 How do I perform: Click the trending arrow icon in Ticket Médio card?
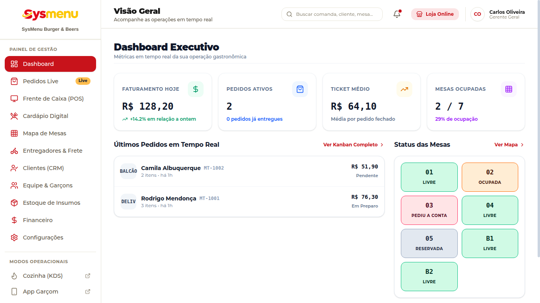click(x=404, y=89)
